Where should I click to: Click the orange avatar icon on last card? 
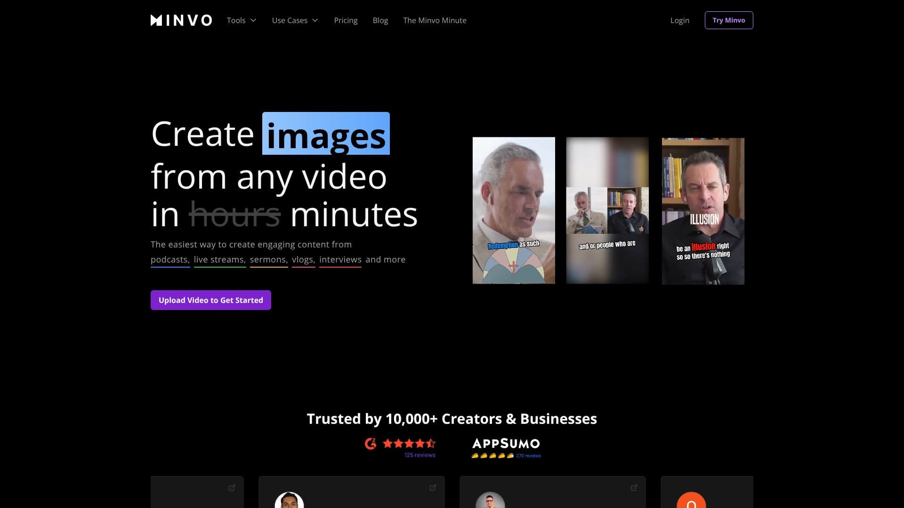pos(691,501)
